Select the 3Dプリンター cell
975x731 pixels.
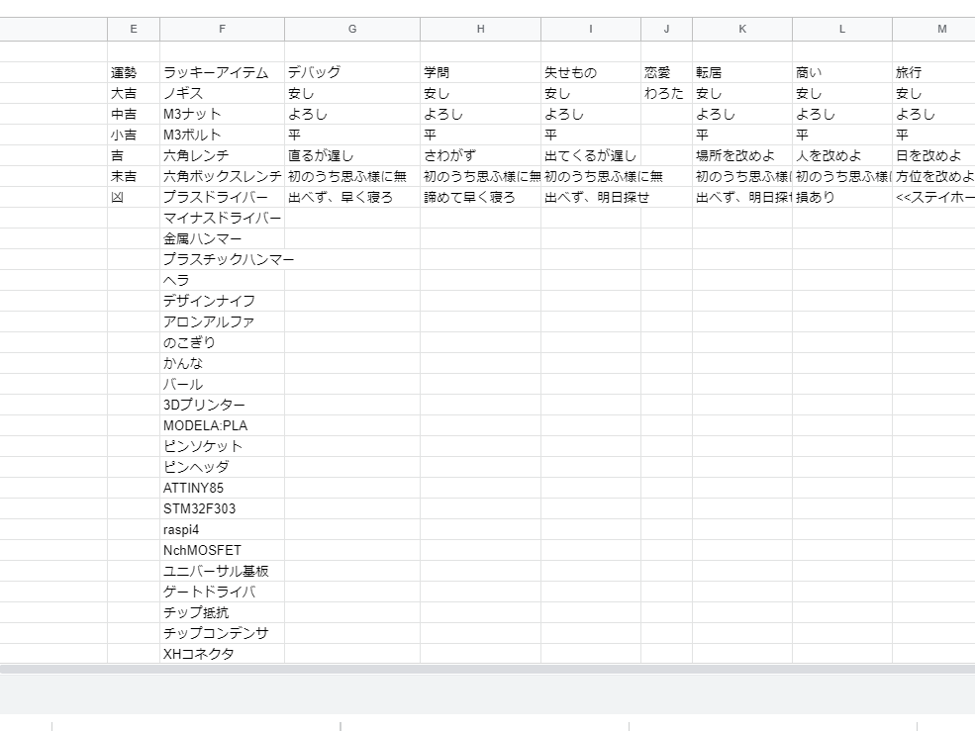click(x=222, y=405)
